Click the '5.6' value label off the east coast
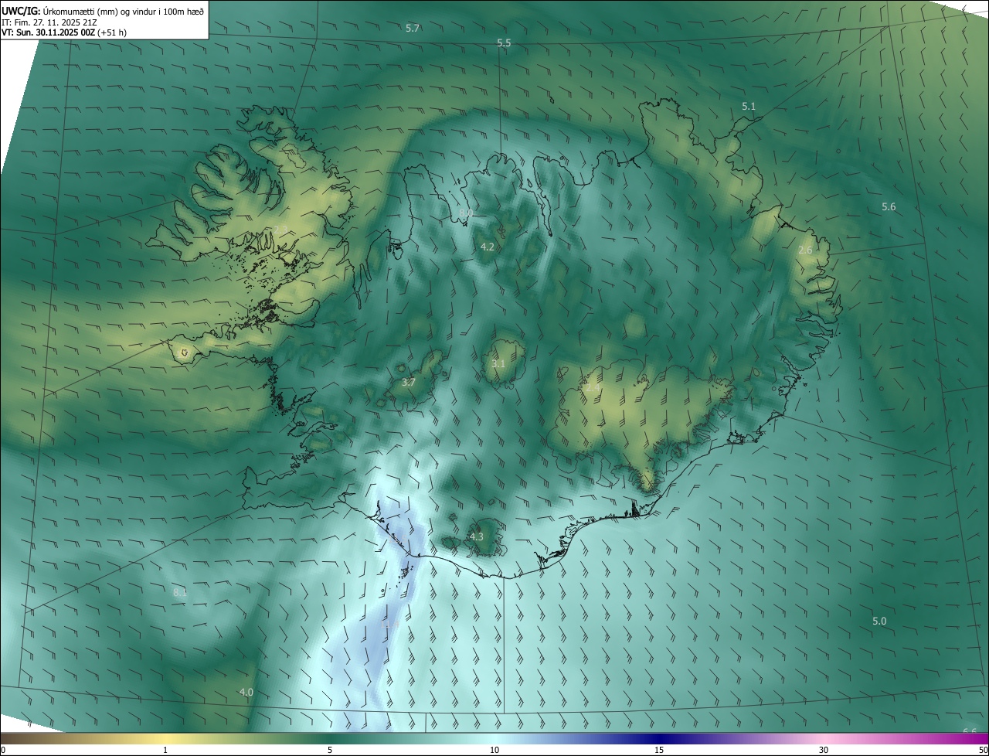 tap(889, 206)
